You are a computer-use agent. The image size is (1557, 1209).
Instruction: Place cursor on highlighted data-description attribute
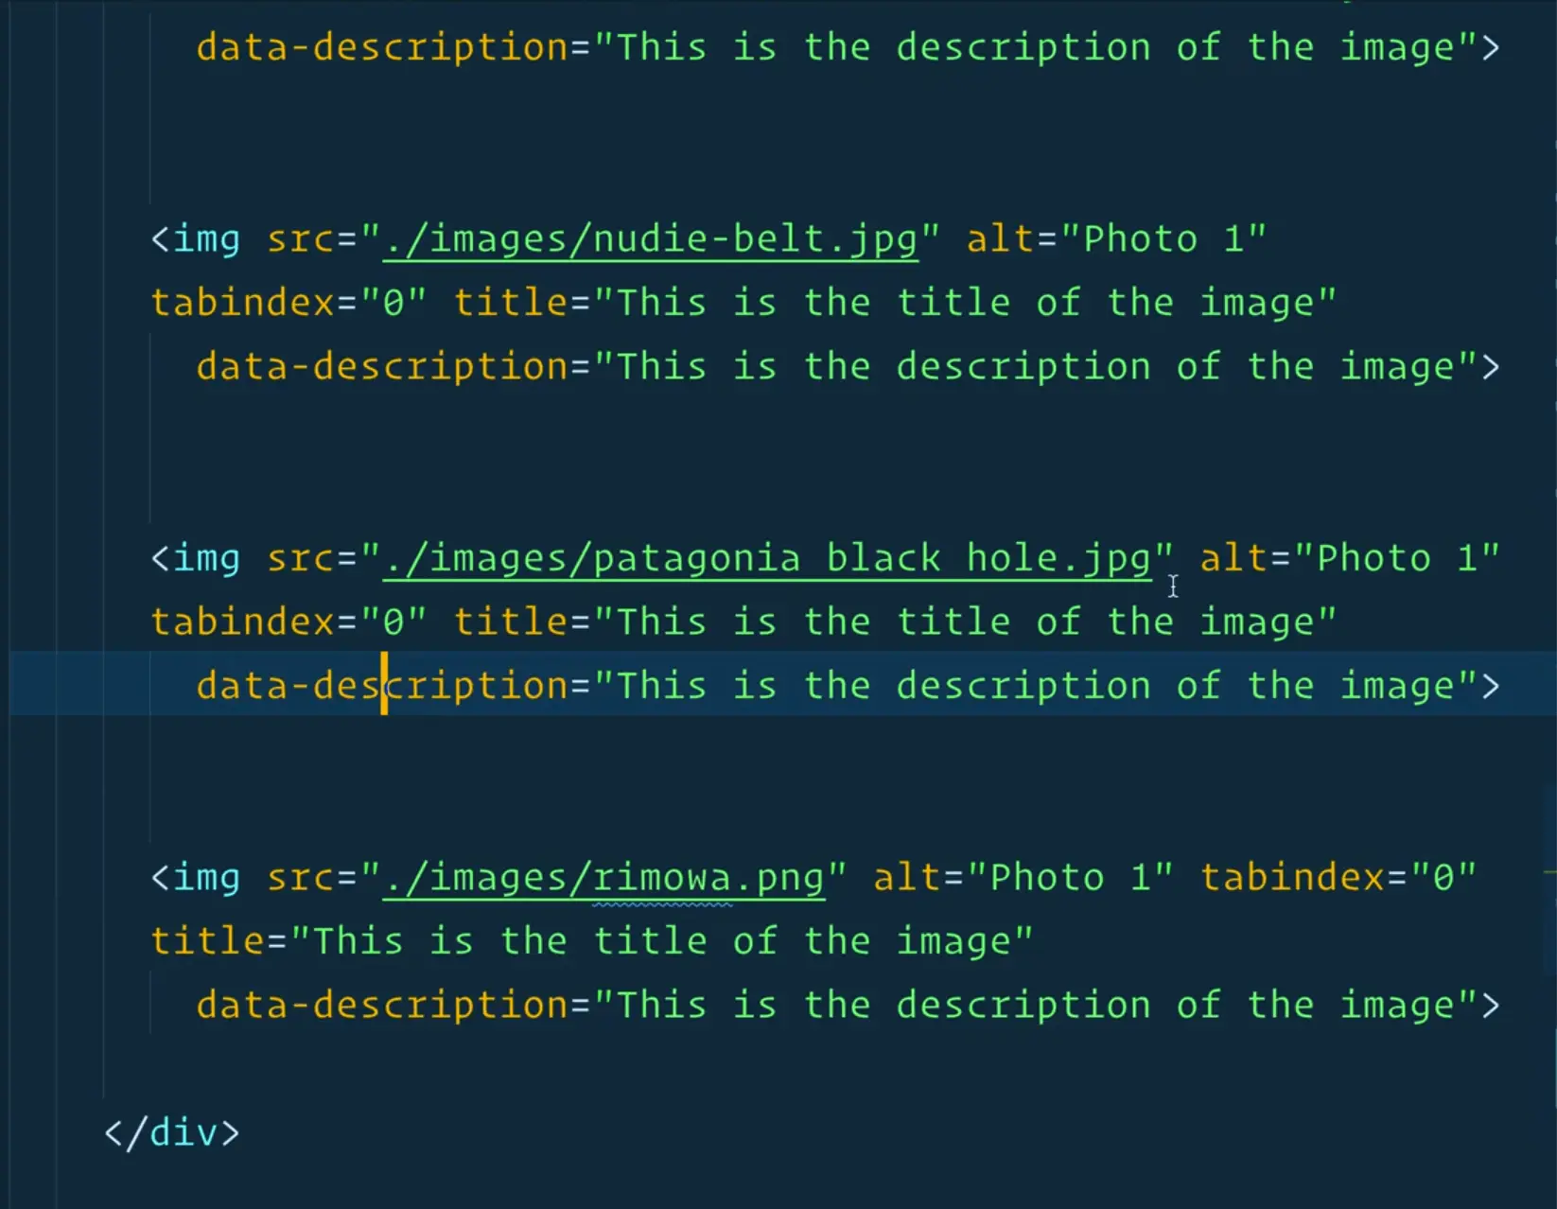point(381,686)
